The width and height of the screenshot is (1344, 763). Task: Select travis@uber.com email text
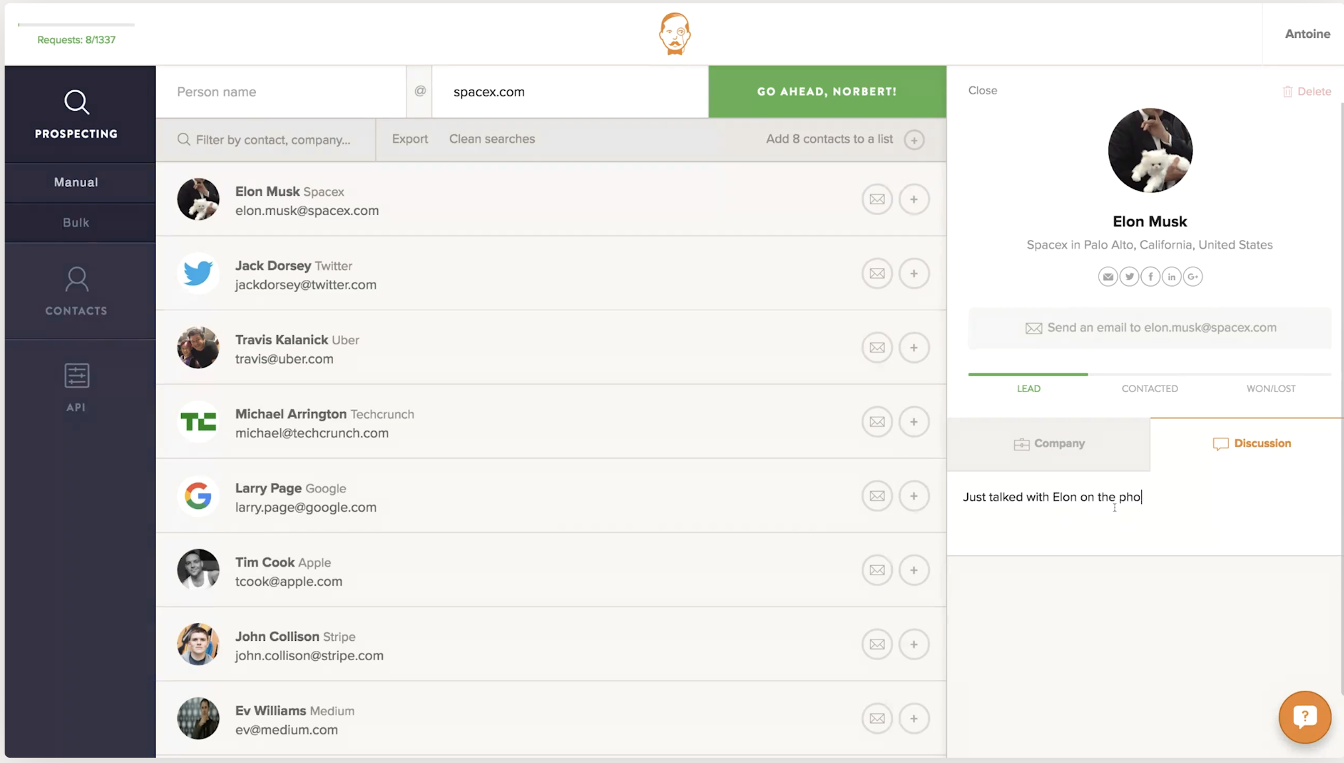[284, 359]
